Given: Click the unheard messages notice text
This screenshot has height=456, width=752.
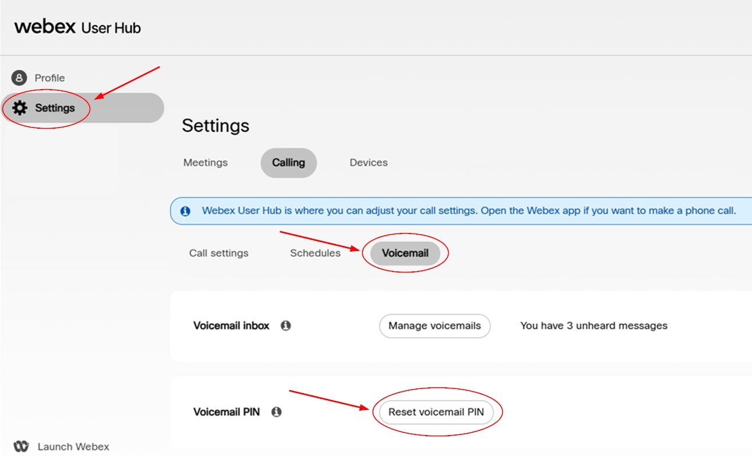Looking at the screenshot, I should [x=593, y=326].
